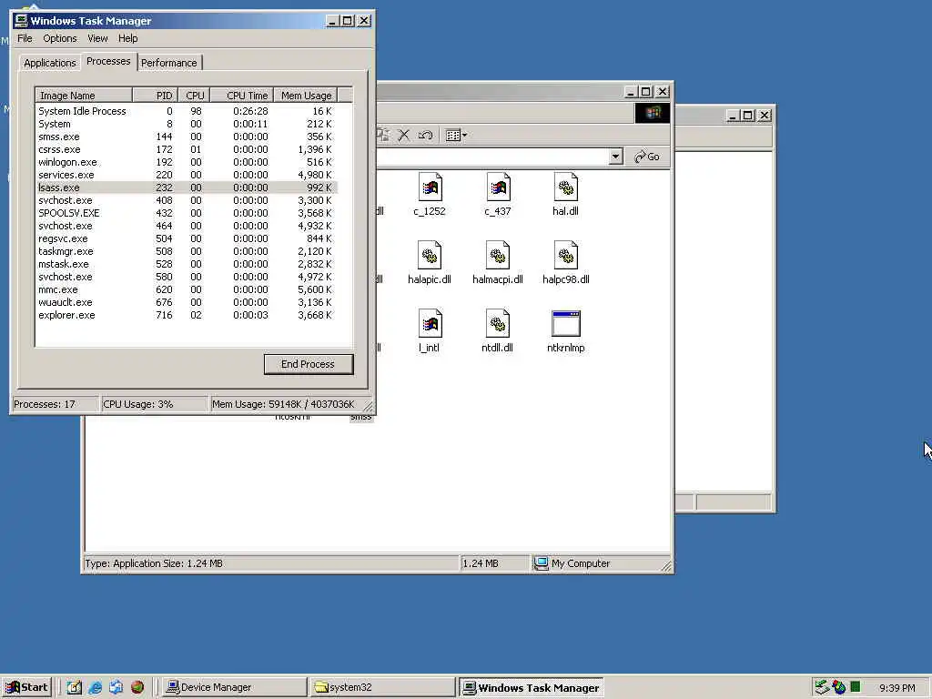Switch to the Applications tab
The width and height of the screenshot is (932, 699).
(50, 63)
